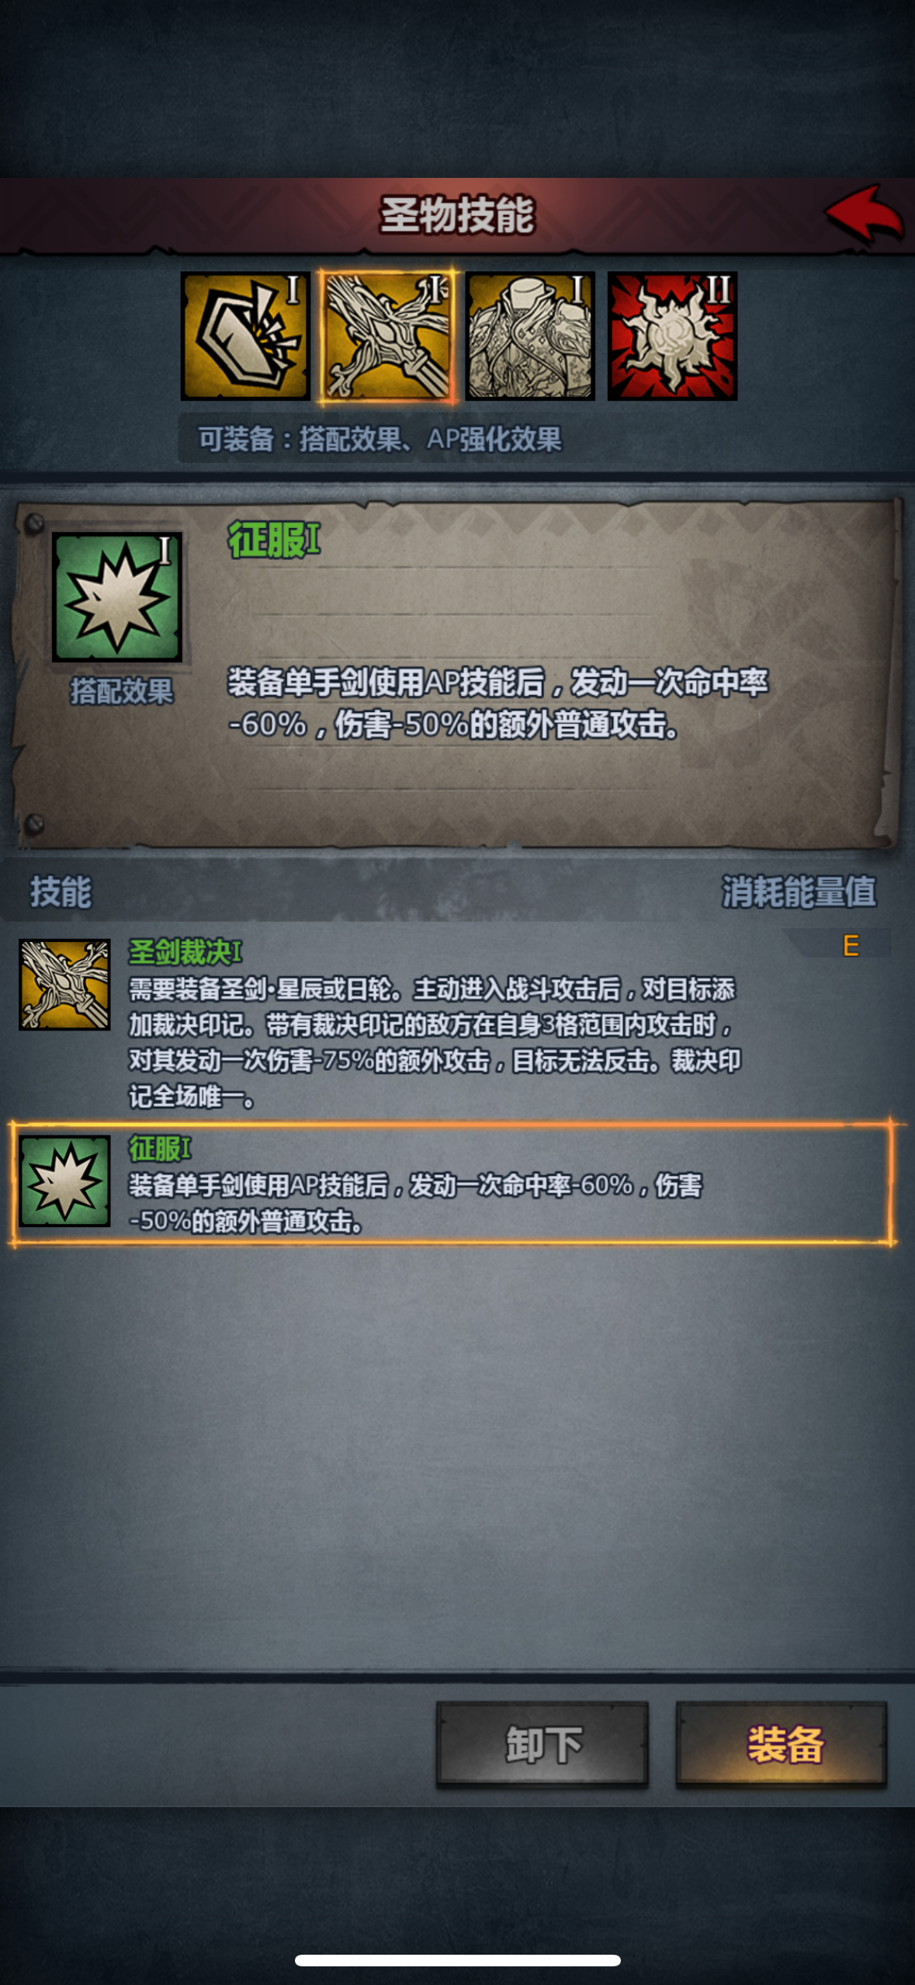Tap the 技能 column header
The width and height of the screenshot is (915, 1985).
61,892
